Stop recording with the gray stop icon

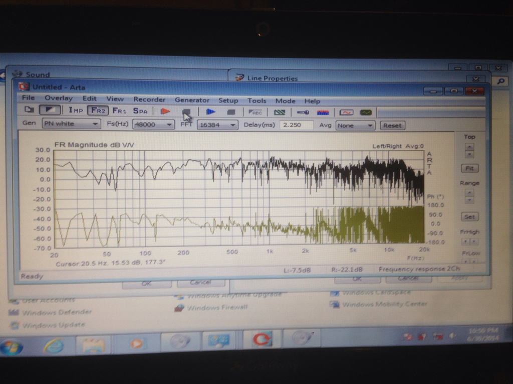(186, 112)
